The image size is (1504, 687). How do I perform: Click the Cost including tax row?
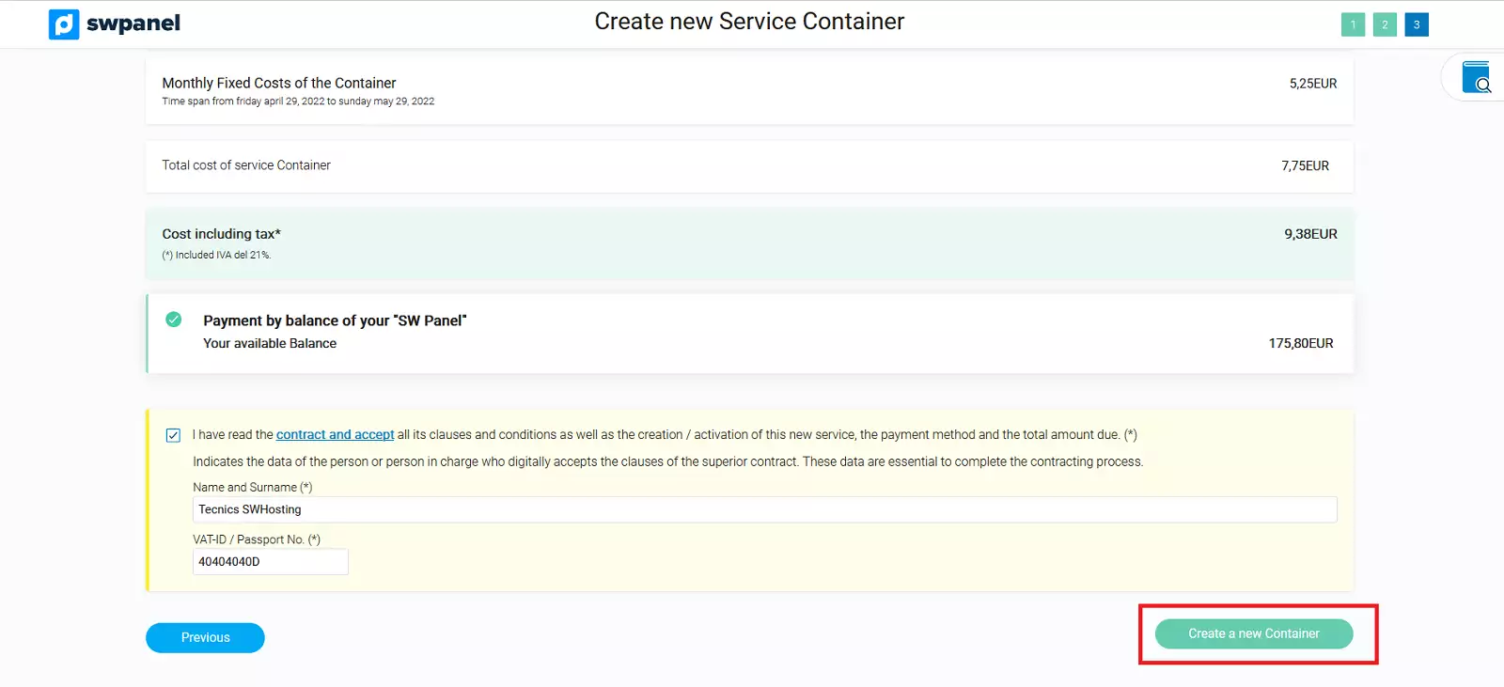(x=221, y=234)
